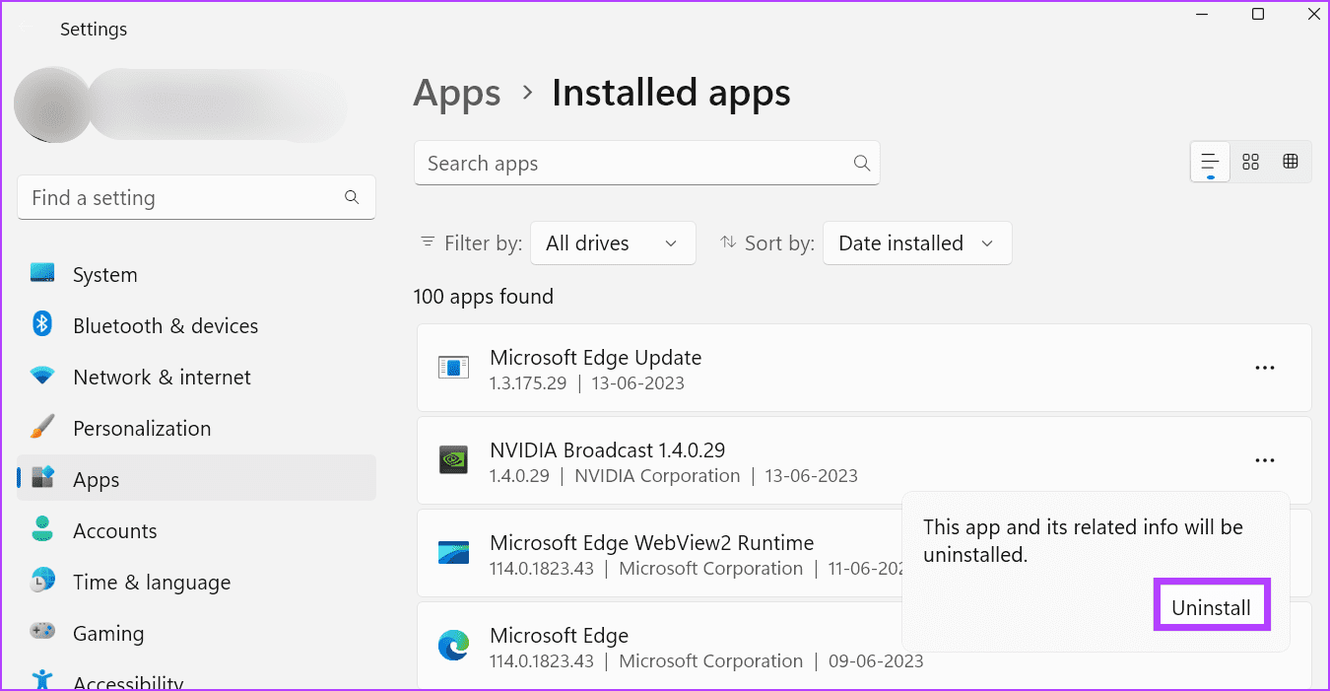Switch to grid view layout

pos(1250,163)
